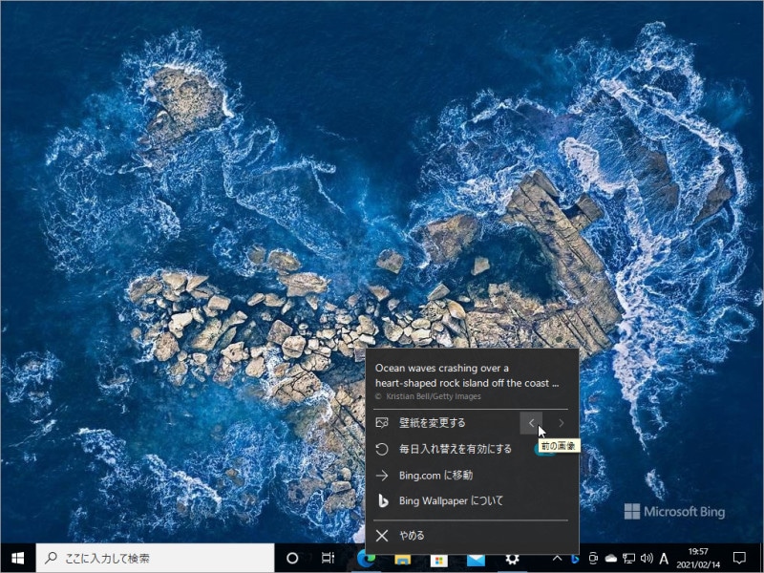
Task: Expand the hidden system tray icons
Action: 558,558
